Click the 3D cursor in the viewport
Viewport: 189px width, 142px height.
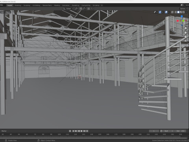(x=80, y=77)
